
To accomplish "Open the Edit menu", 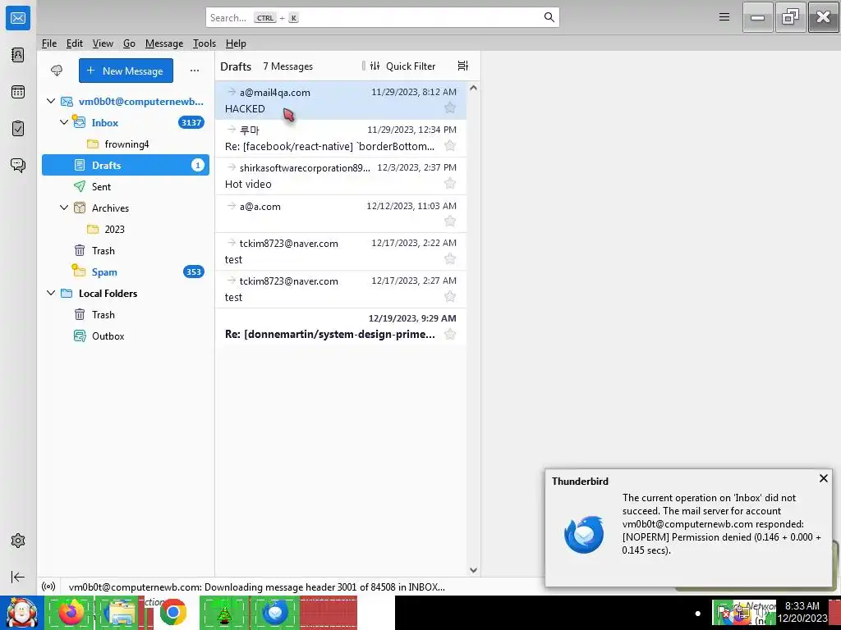I will click(x=75, y=43).
